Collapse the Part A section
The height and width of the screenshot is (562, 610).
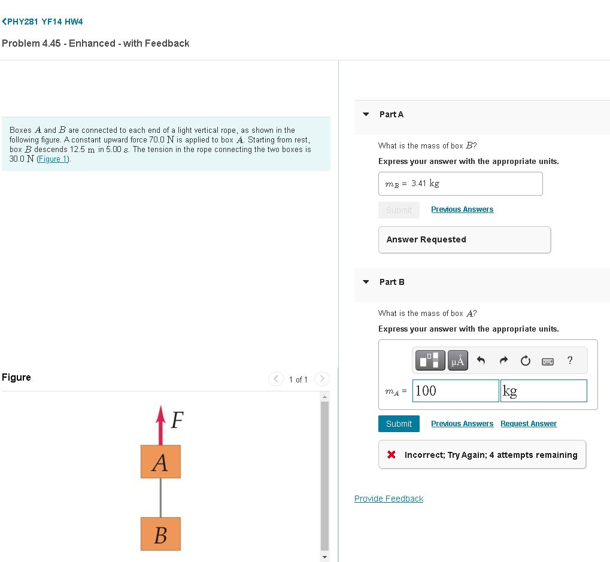click(x=366, y=114)
